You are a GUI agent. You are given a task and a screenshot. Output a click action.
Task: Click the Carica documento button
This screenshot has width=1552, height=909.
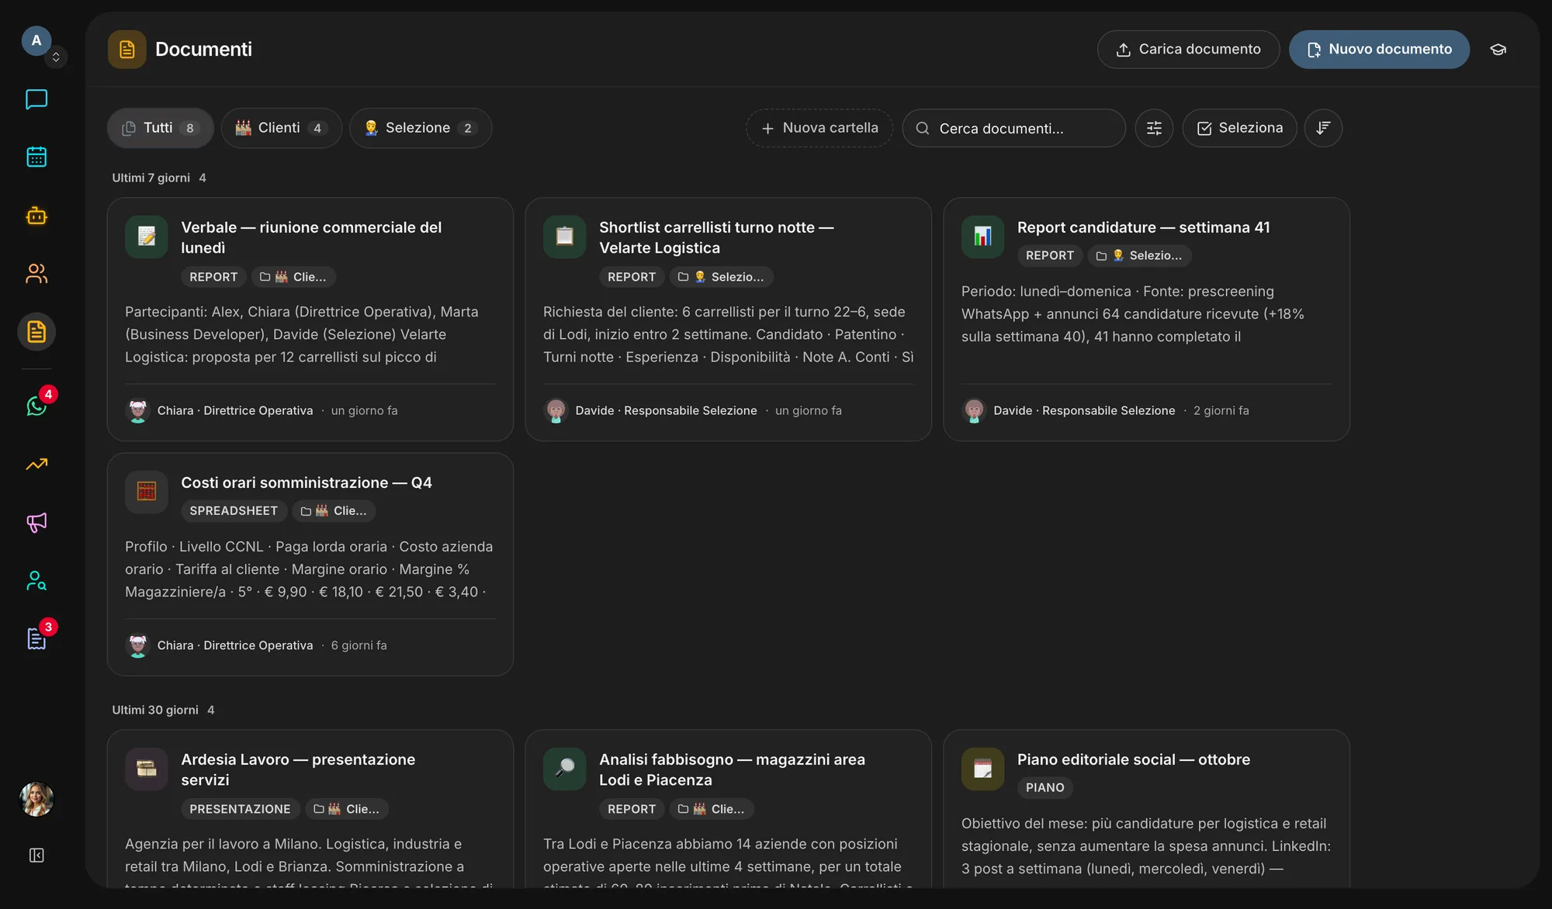[1188, 50]
